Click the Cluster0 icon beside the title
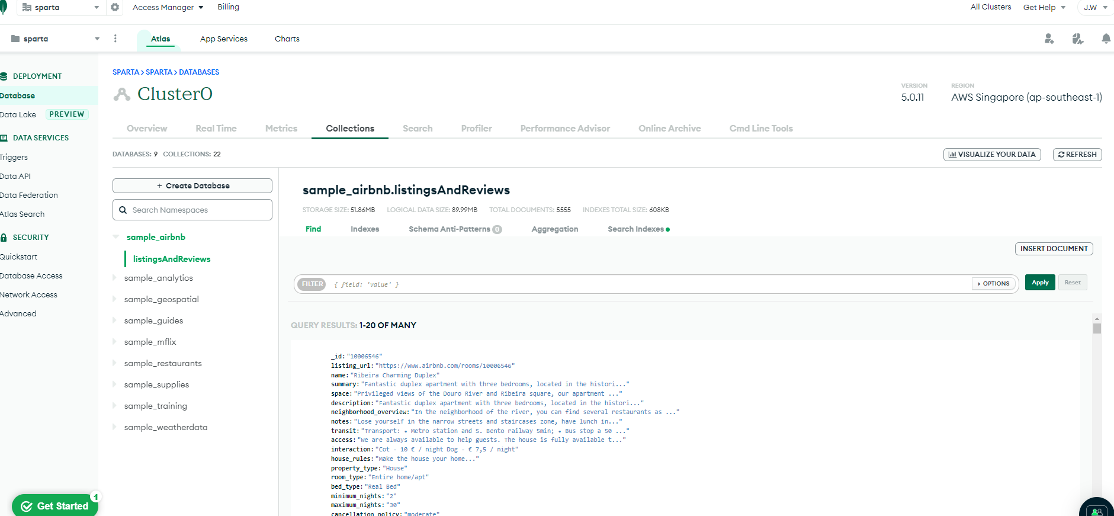The image size is (1114, 516). click(x=122, y=94)
